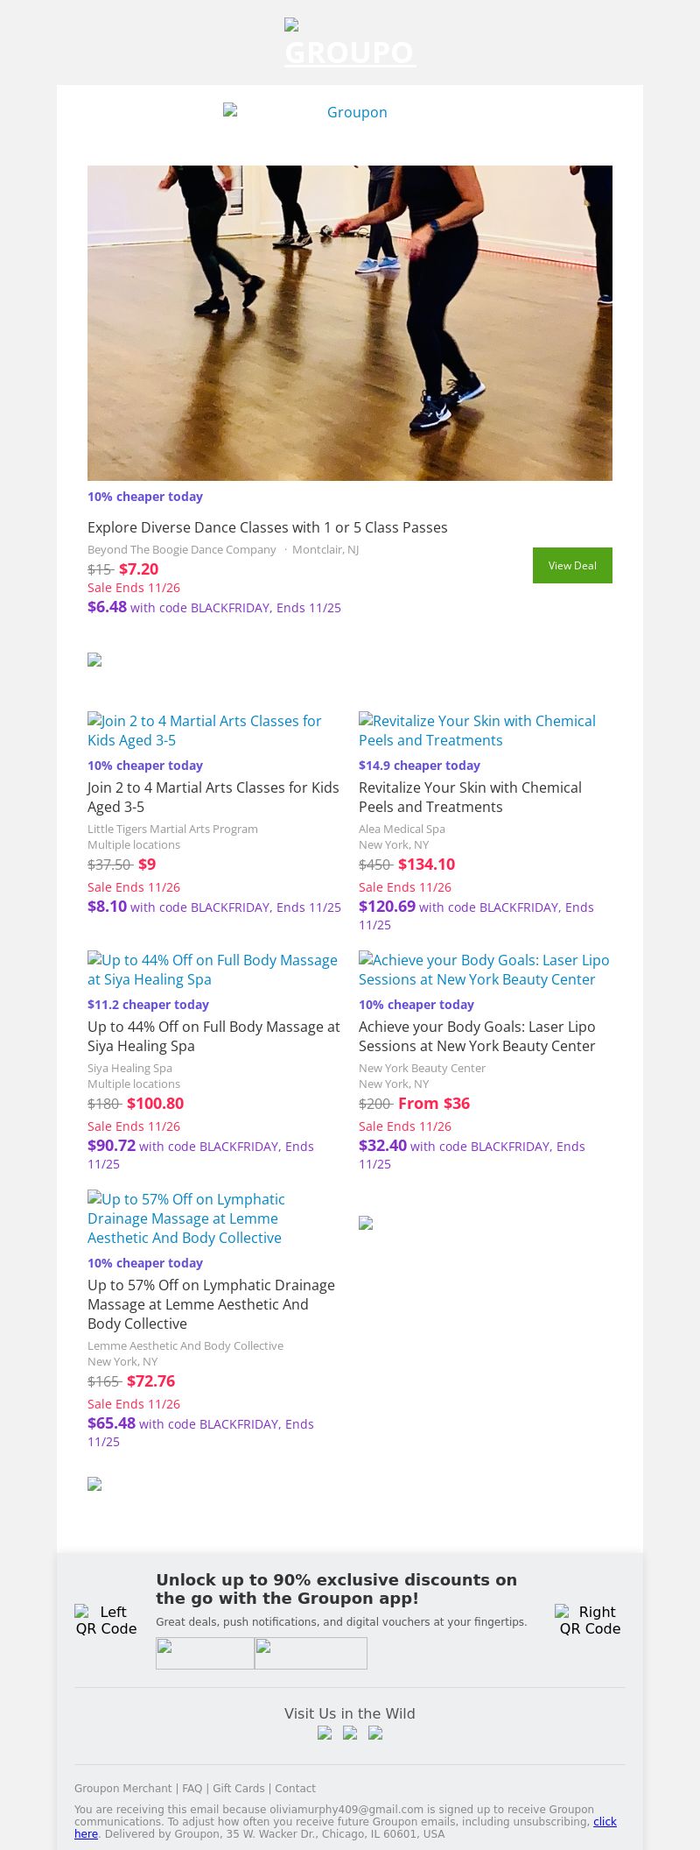
Task: Click the View Deal button
Action: (572, 565)
